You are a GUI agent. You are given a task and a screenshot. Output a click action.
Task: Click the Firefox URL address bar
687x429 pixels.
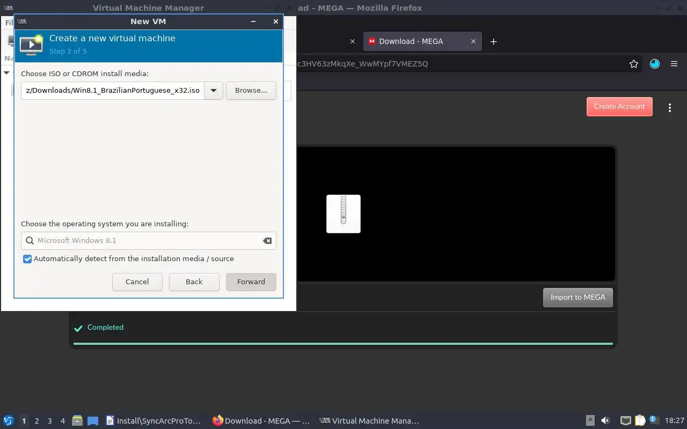click(462, 64)
